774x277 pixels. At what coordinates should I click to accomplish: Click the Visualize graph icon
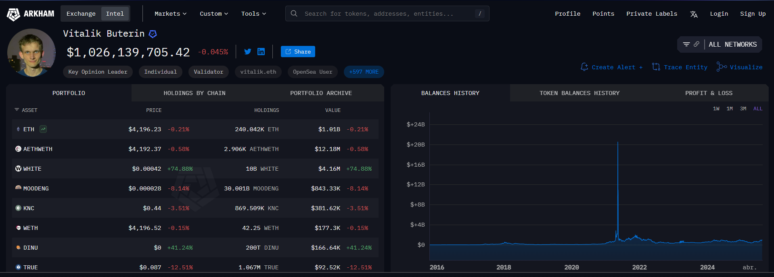[x=722, y=67]
